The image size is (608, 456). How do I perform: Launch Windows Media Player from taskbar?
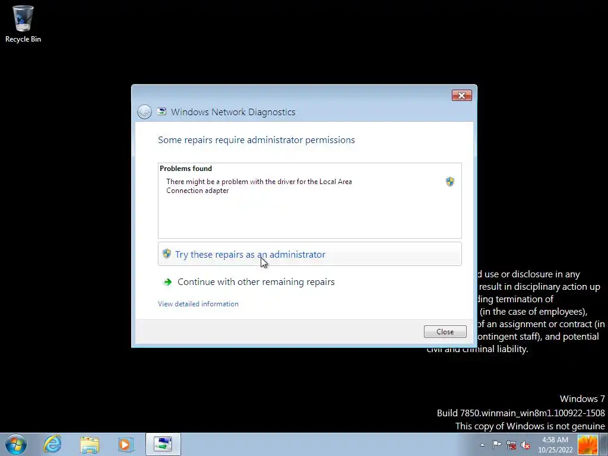click(126, 444)
